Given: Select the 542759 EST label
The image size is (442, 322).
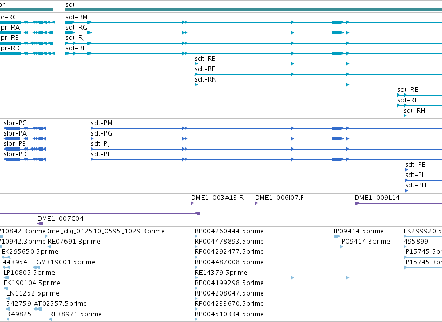Looking at the screenshot, I should click(19, 304).
